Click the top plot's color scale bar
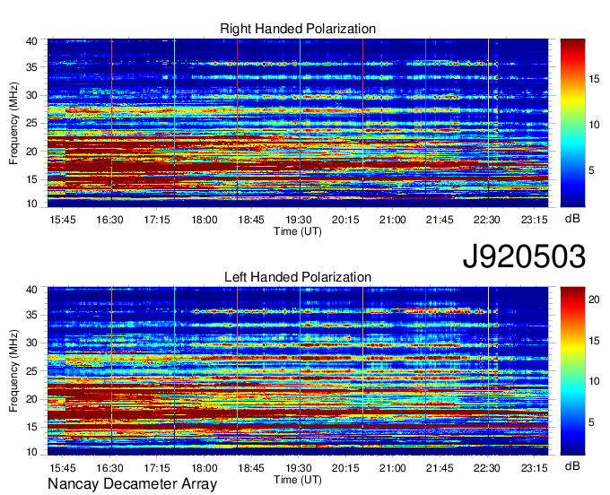This screenshot has height=495, width=610. click(572, 123)
